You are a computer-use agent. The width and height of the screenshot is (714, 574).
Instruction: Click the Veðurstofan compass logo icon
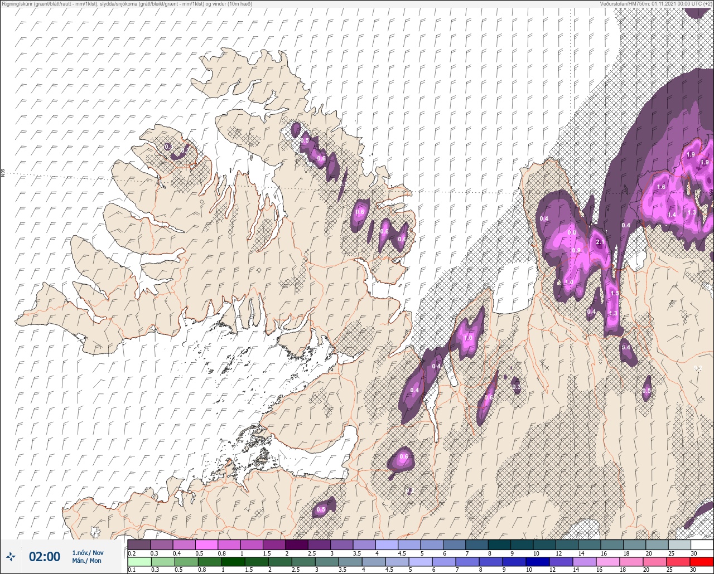click(x=11, y=556)
